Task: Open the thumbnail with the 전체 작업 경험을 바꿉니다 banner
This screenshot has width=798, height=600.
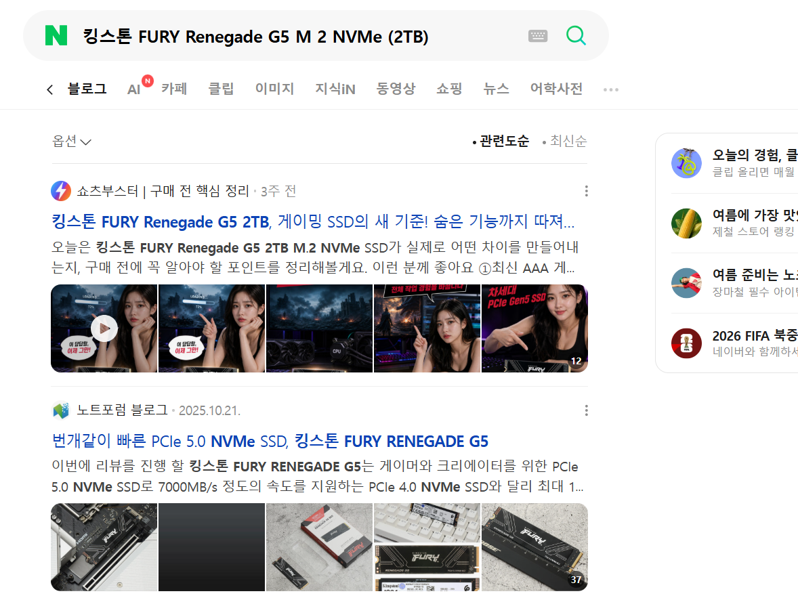Action: pos(427,328)
